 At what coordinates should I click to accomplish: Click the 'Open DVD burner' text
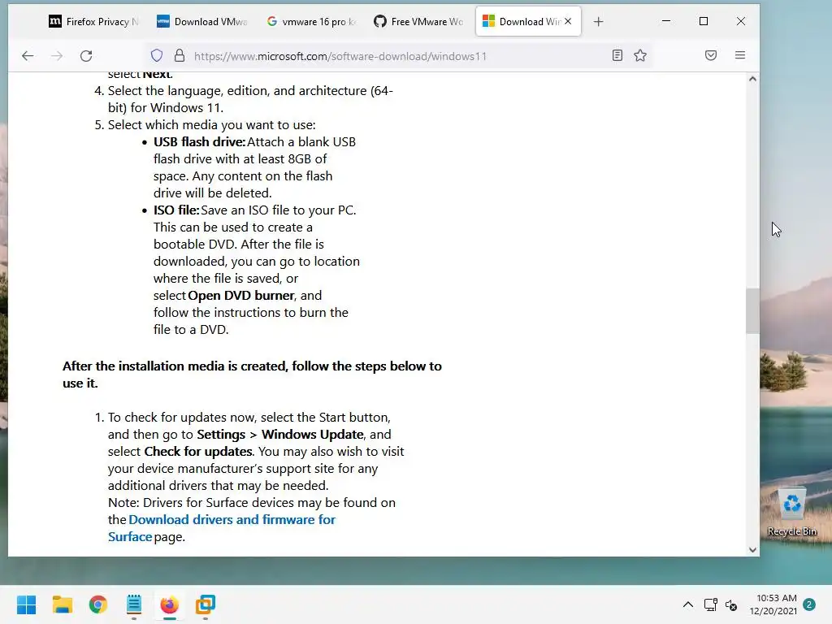coord(240,296)
